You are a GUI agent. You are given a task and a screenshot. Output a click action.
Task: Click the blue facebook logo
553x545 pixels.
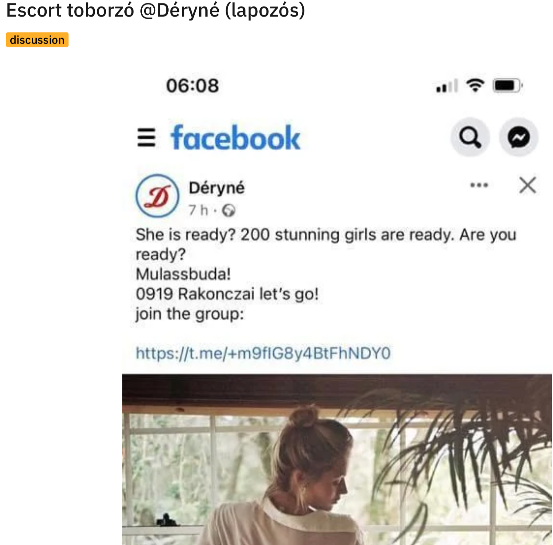tap(236, 138)
